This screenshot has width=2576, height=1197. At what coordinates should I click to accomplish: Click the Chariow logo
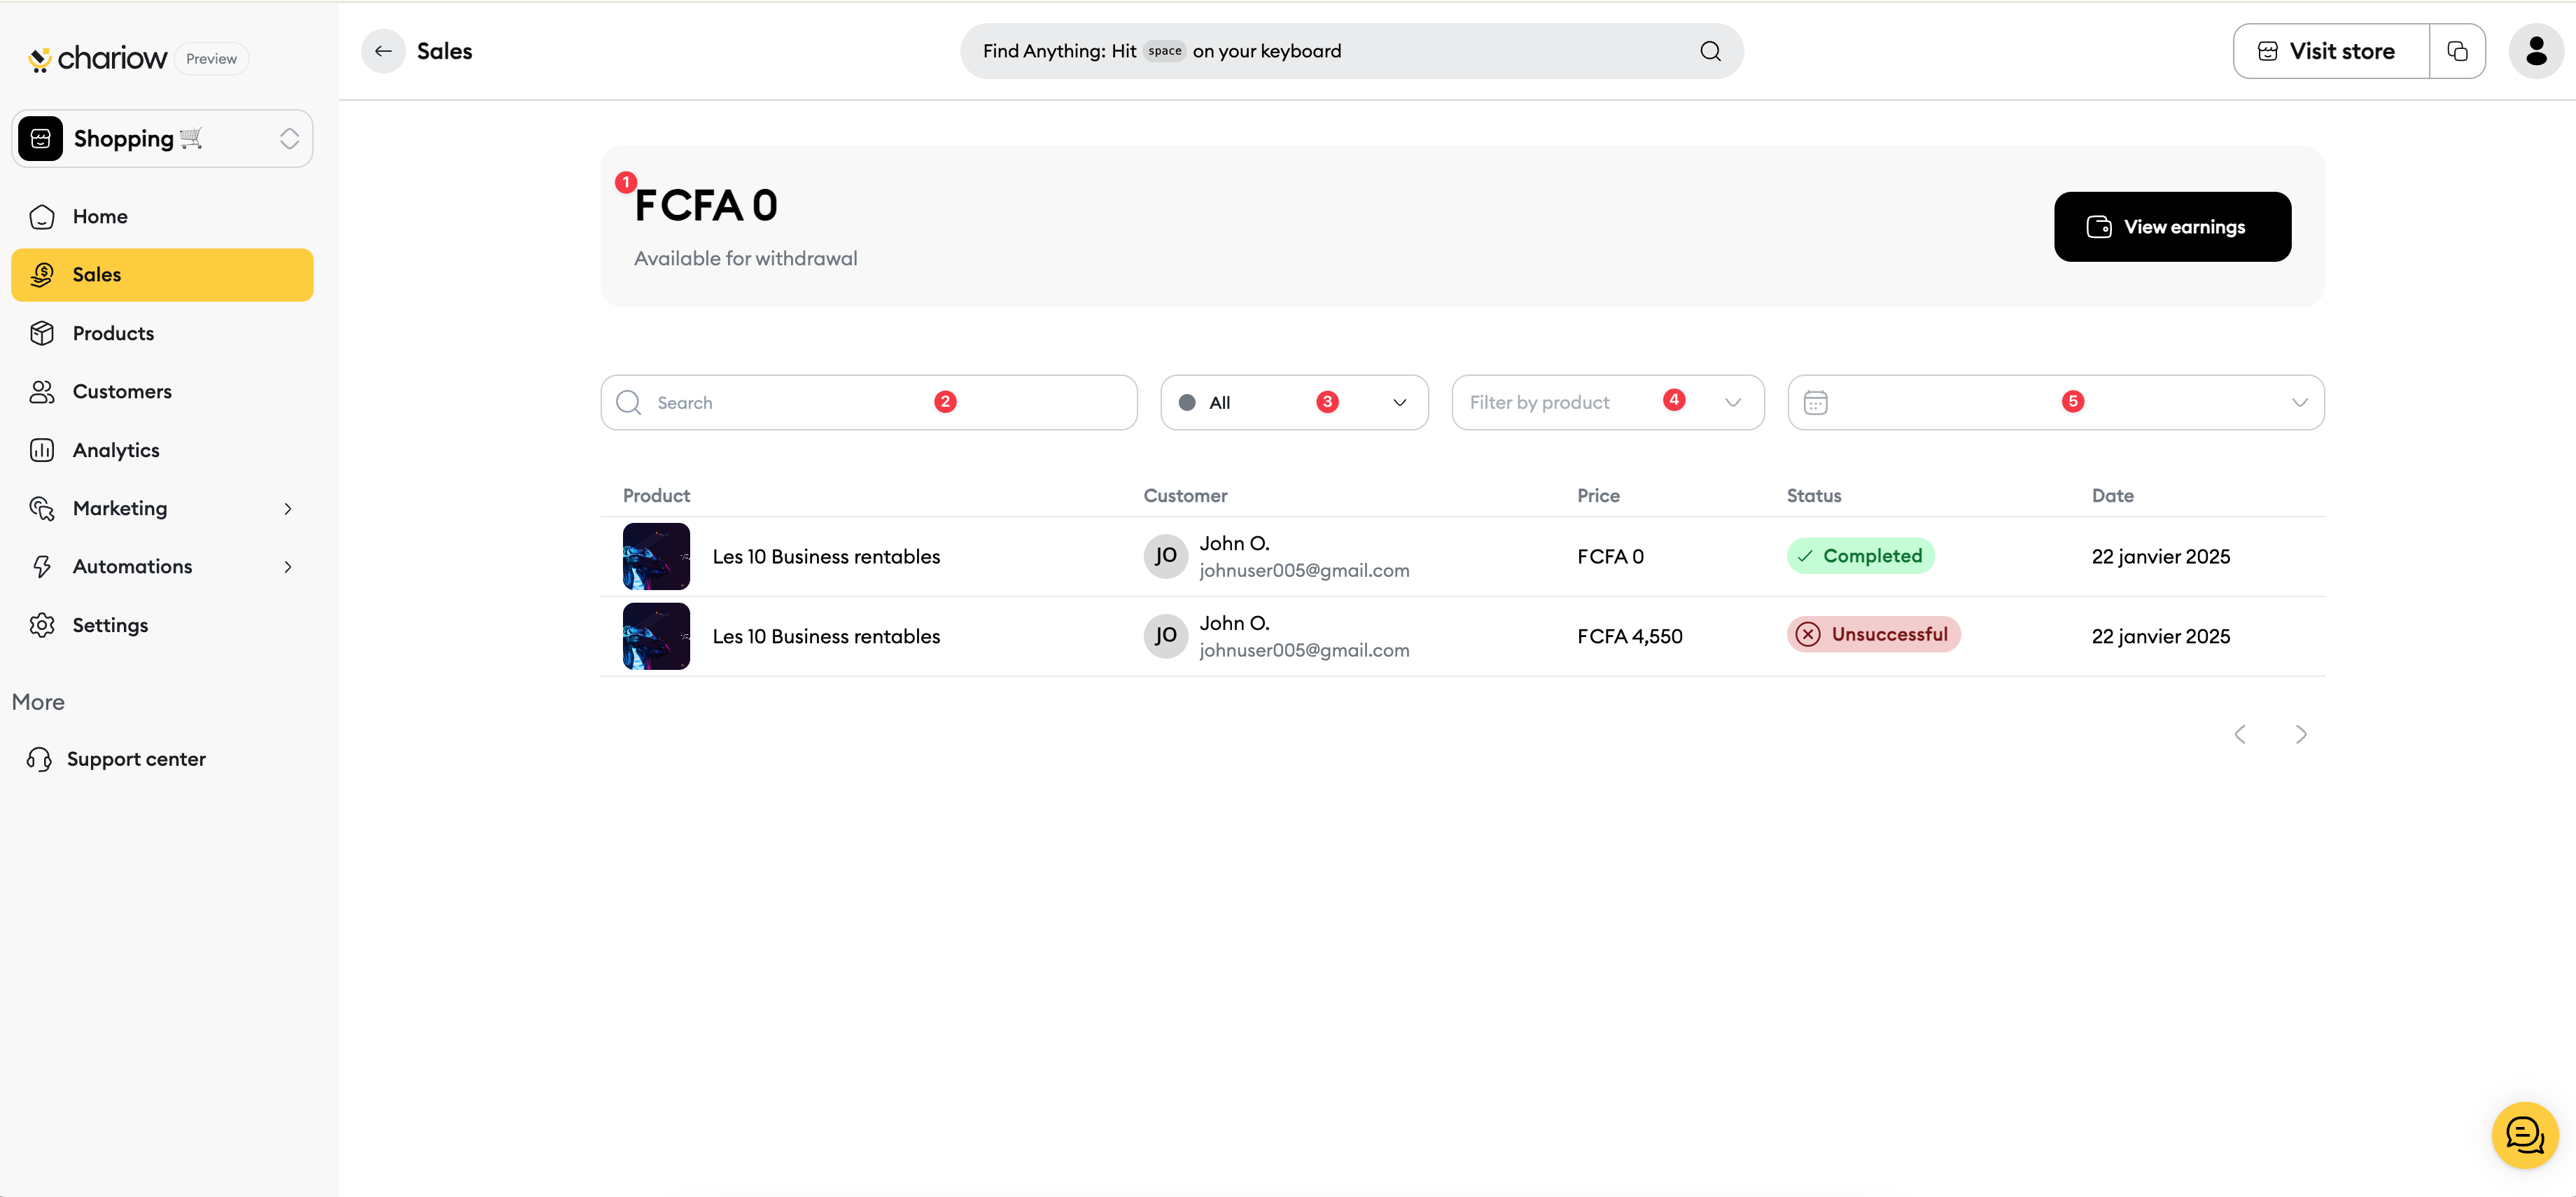coord(97,59)
